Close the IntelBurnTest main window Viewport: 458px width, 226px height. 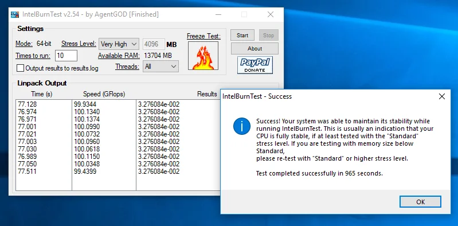pyautogui.click(x=271, y=14)
